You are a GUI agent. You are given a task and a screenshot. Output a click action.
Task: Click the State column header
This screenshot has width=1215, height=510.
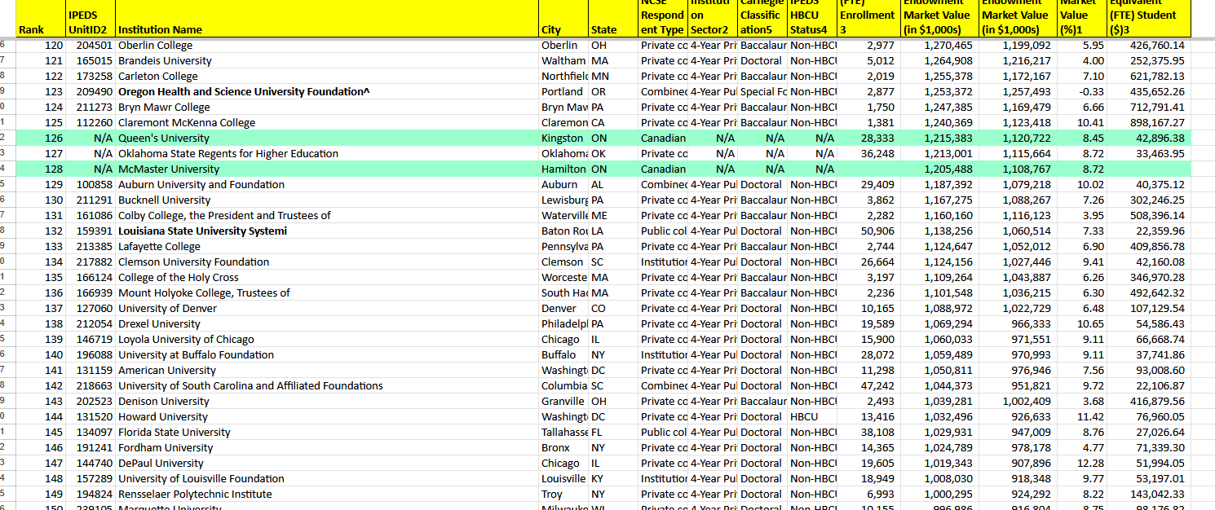point(613,19)
